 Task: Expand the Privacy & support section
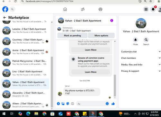141,71
